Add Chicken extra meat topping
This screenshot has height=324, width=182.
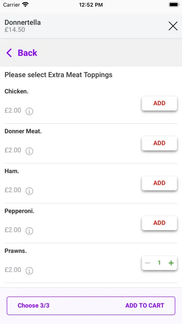[x=159, y=103]
